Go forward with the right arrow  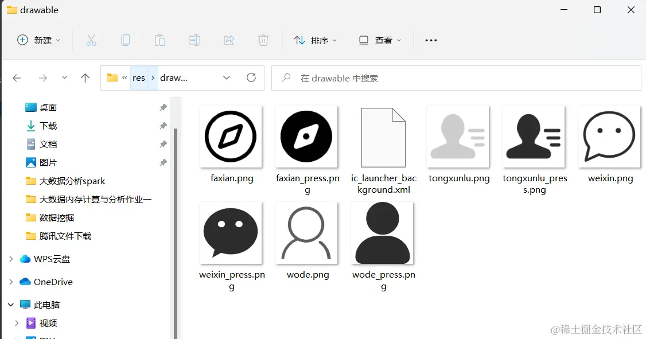(43, 78)
